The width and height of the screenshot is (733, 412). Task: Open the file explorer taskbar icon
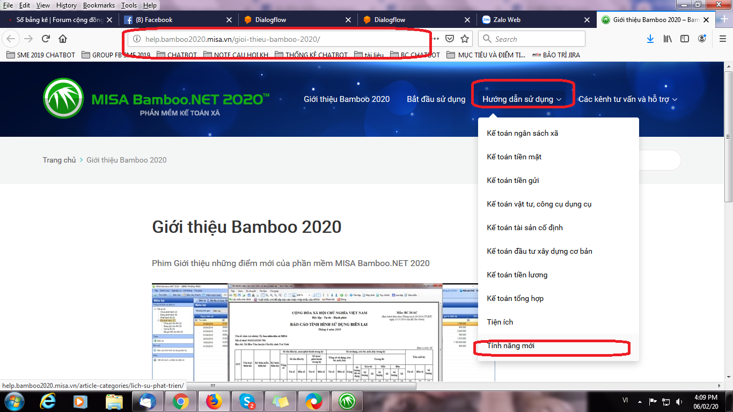click(x=114, y=401)
